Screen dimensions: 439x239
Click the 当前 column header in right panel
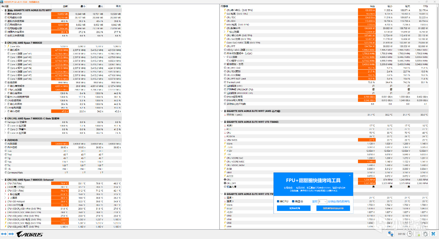[367, 6]
